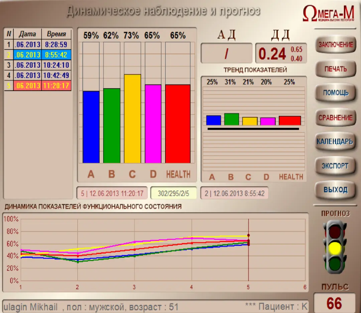Start data export via ЭКСПОРТ
The height and width of the screenshot is (313, 361).
point(335,166)
